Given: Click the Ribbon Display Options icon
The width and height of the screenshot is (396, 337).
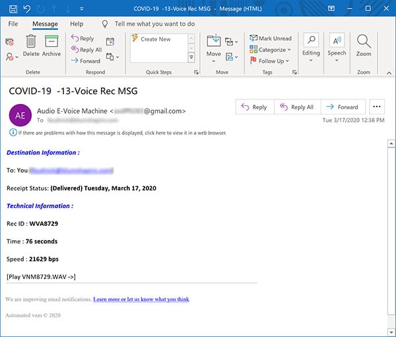Looking at the screenshot, I should click(331, 9).
